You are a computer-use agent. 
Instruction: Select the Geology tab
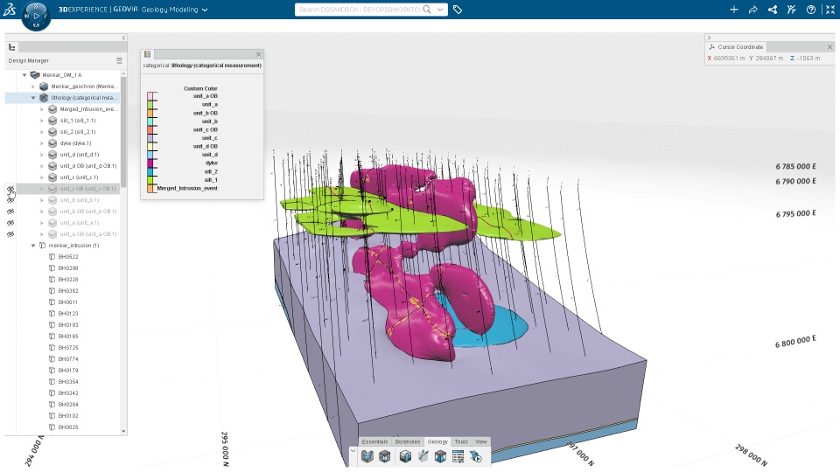(437, 441)
